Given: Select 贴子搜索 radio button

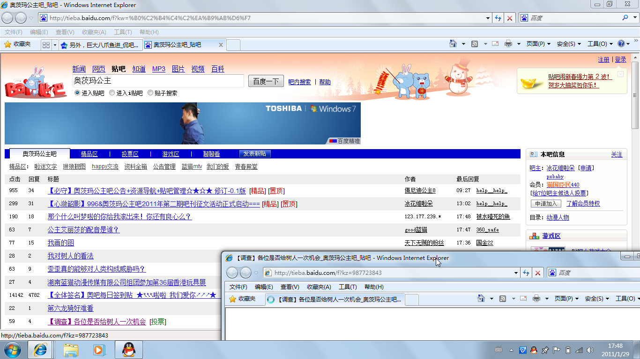Looking at the screenshot, I should point(150,93).
